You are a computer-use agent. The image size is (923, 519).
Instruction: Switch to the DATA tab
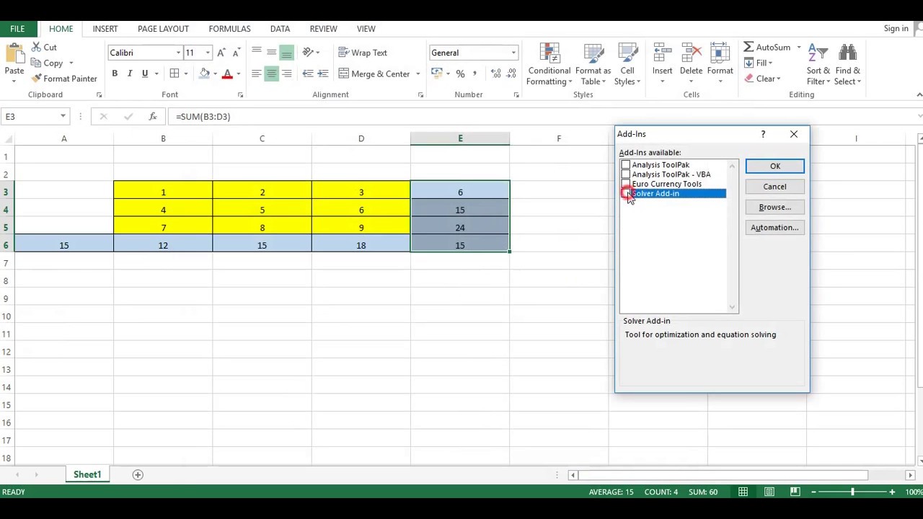(x=280, y=29)
